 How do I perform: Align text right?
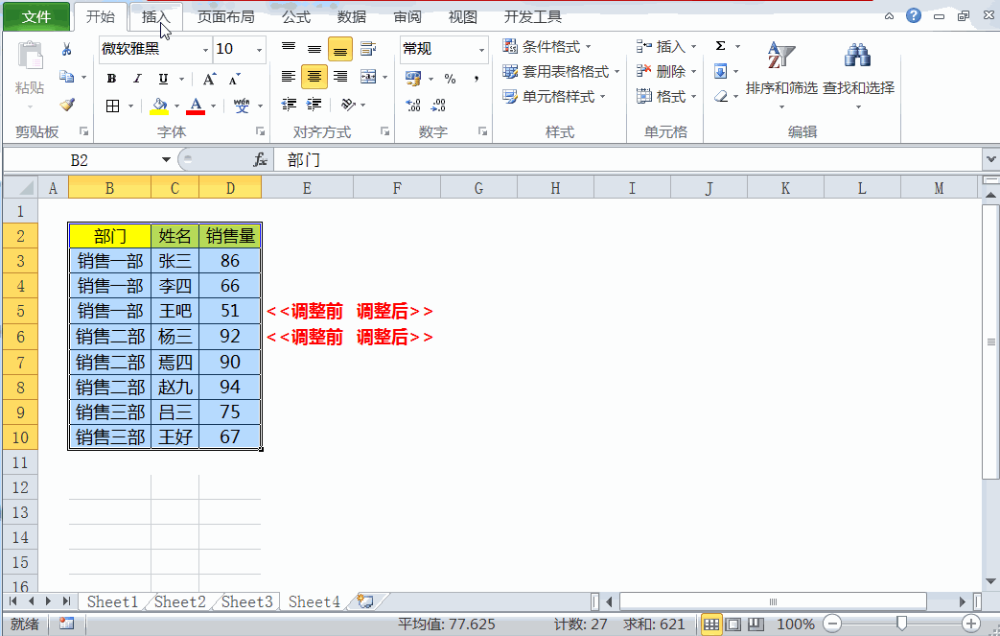[x=340, y=77]
